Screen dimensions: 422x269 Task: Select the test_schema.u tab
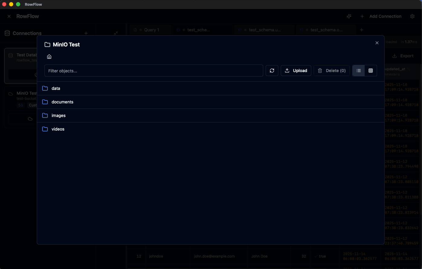point(264,30)
